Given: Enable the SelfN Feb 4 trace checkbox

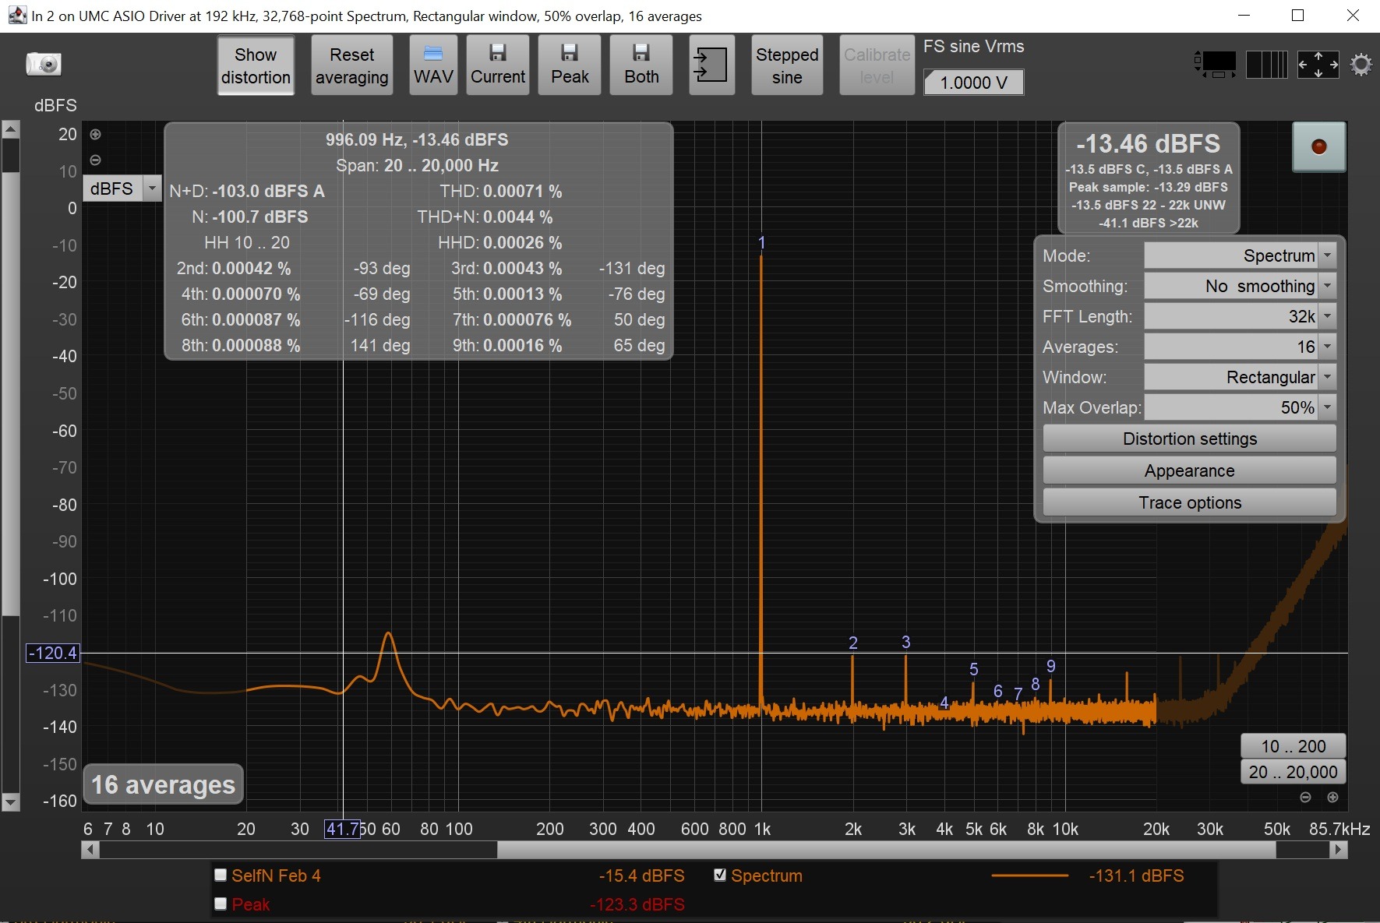Looking at the screenshot, I should point(221,875).
